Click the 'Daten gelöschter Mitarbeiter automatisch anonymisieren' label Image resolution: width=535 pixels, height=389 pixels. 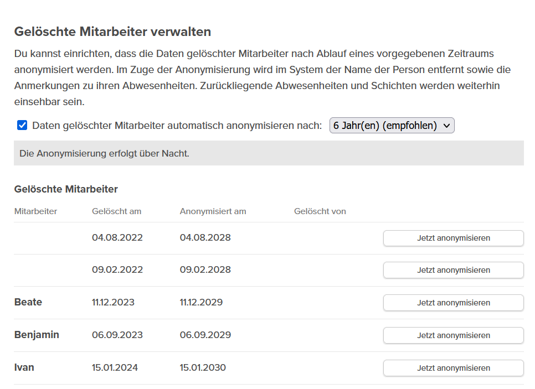[177, 126]
